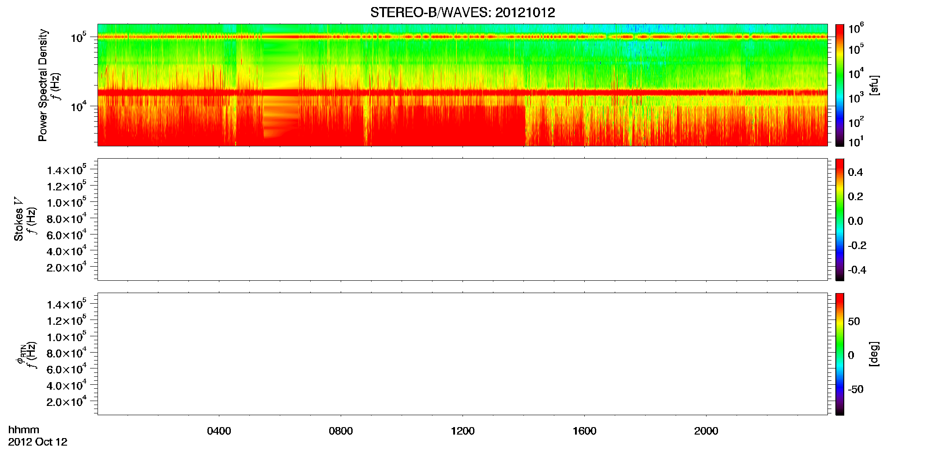This screenshot has width=925, height=476.
Task: Click the 4.0×10^4 tick in the φ RTN panel
Action: click(x=66, y=385)
